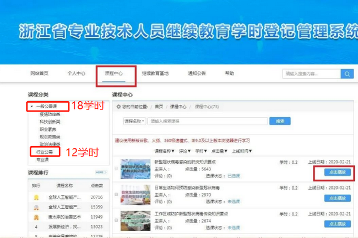The height and width of the screenshot is (238, 358).
Task: Open the 课程名称 search type dropdown
Action: pyautogui.click(x=134, y=121)
